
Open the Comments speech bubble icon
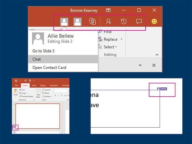(x=139, y=22)
